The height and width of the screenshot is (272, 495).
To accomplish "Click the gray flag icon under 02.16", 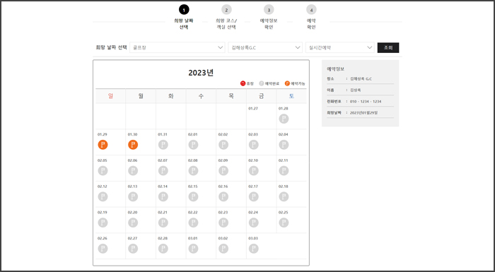I will pyautogui.click(x=223, y=196).
